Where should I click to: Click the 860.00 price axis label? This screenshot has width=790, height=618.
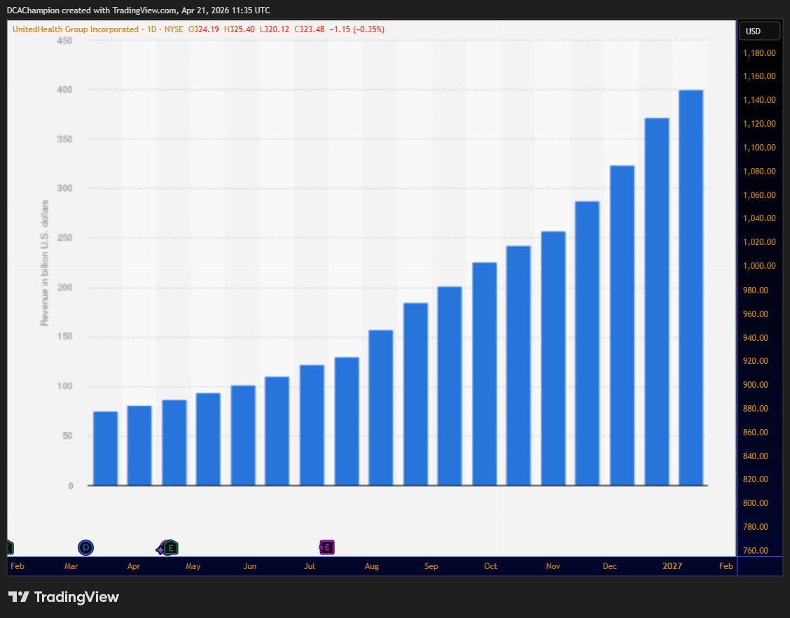point(756,432)
